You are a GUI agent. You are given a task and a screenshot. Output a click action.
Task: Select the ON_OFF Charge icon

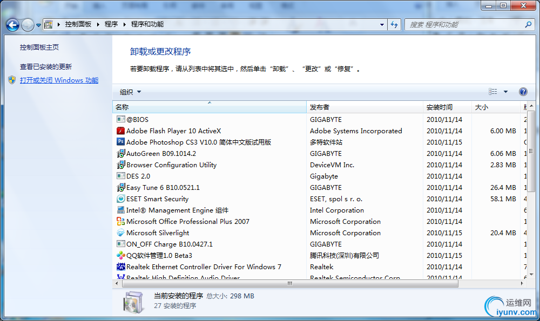click(121, 244)
